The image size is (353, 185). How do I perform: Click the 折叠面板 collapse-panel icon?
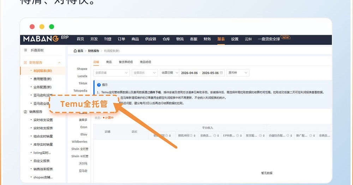pos(25,50)
